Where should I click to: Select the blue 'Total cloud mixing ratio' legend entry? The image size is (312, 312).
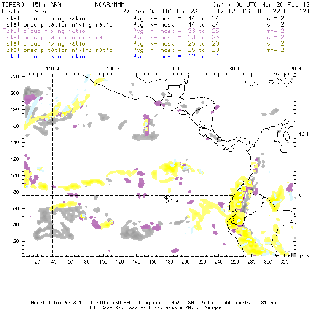click(x=44, y=56)
